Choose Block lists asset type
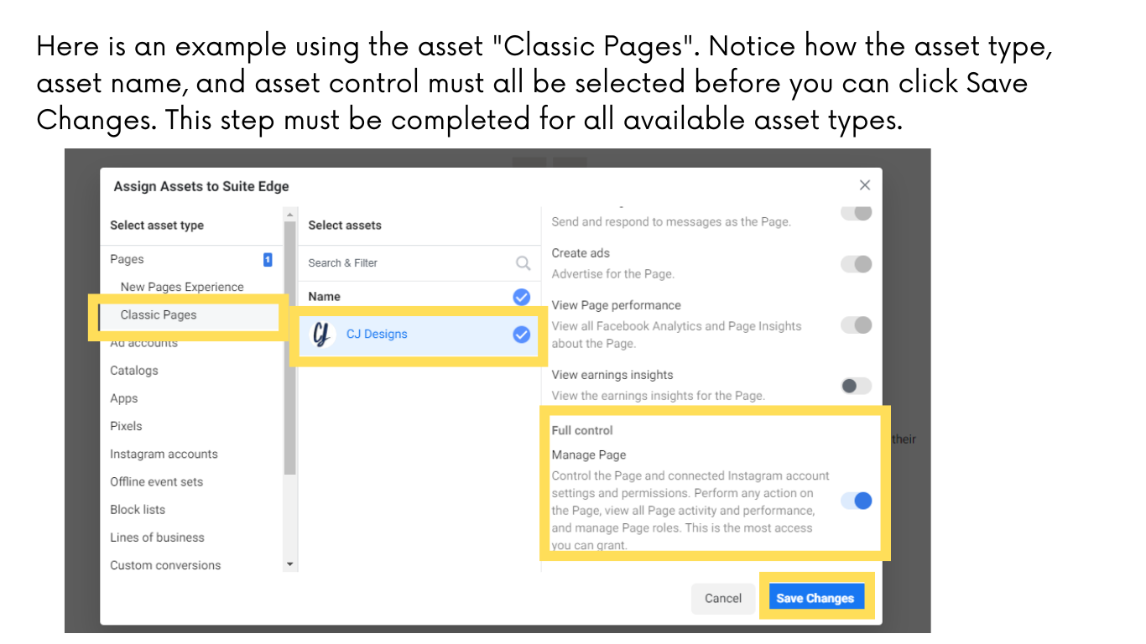This screenshot has height=644, width=1146. (138, 509)
